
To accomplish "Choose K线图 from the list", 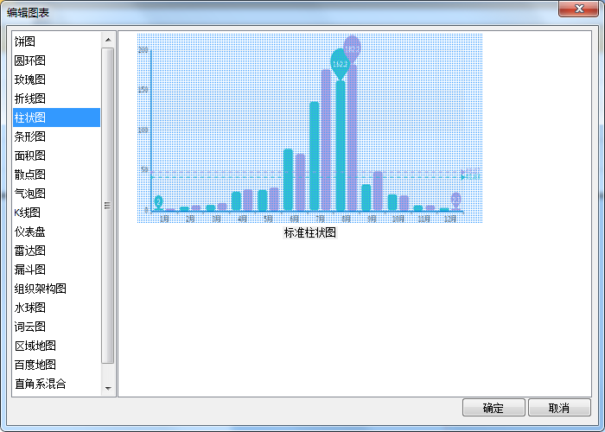I will click(29, 213).
